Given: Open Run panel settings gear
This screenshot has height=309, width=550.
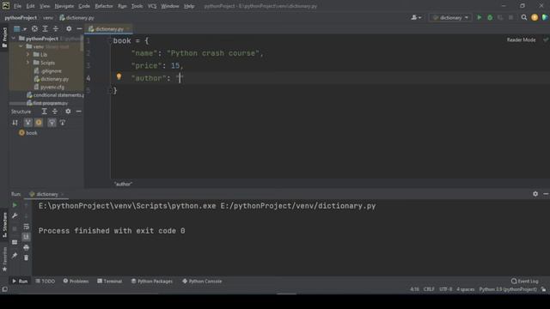Looking at the screenshot, I should pos(535,194).
